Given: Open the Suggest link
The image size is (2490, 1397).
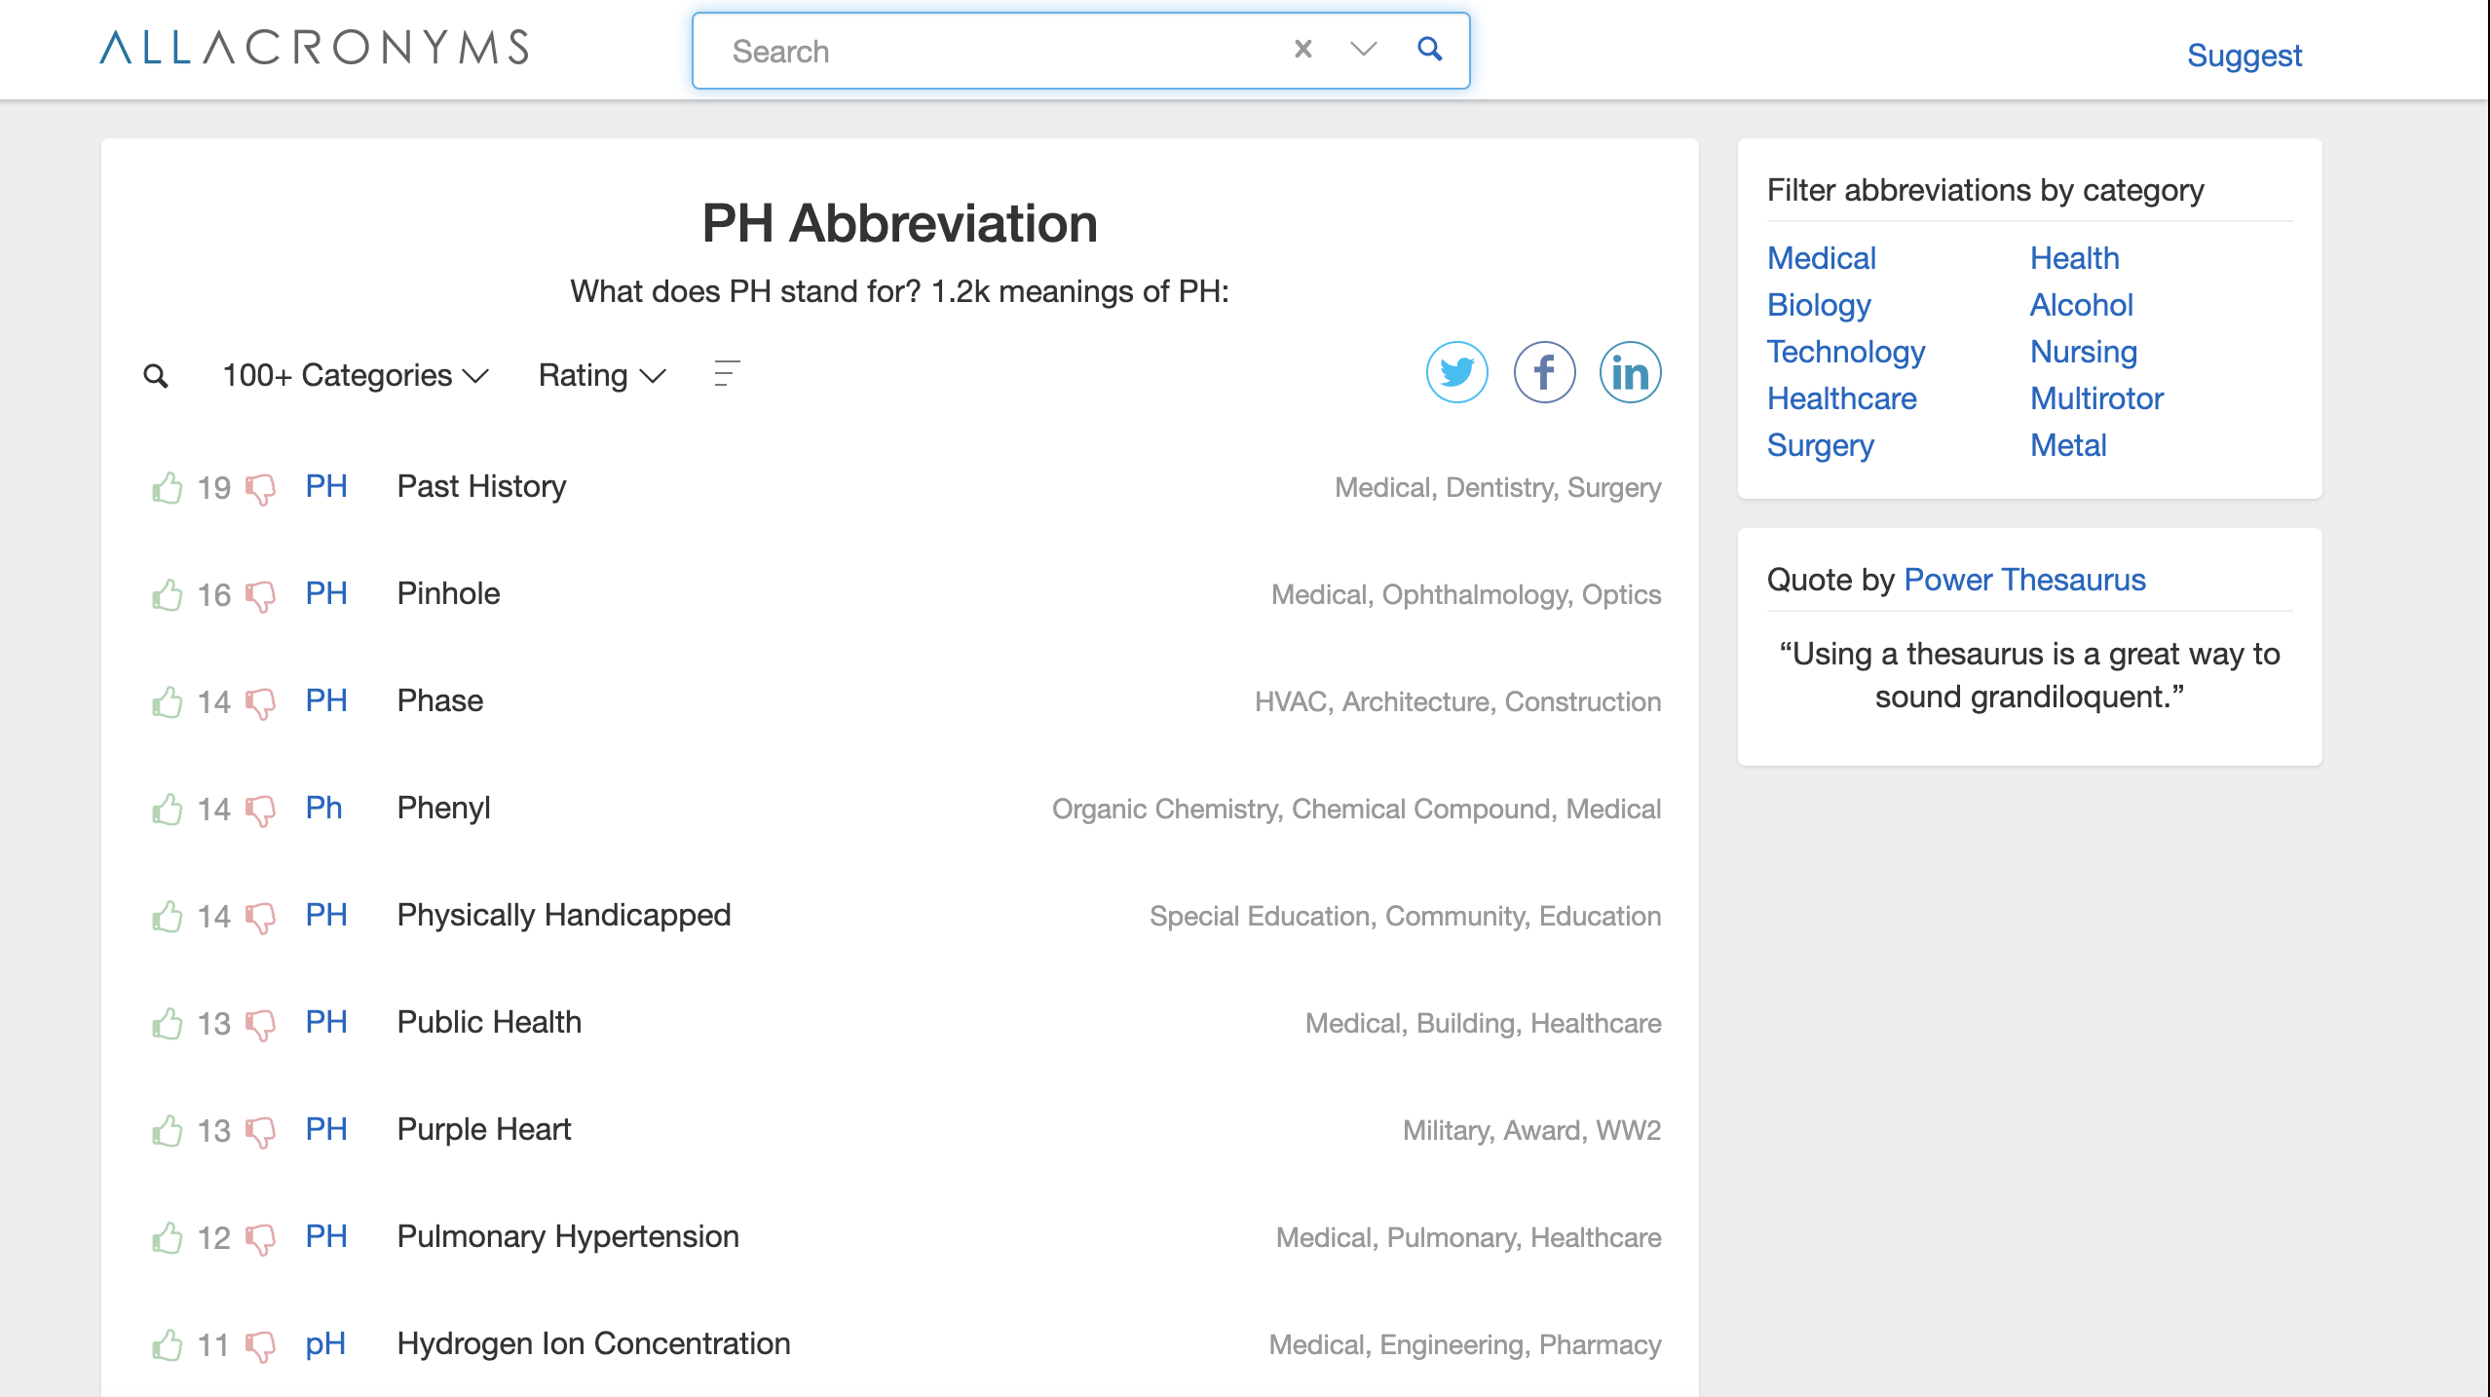Looking at the screenshot, I should [2244, 56].
